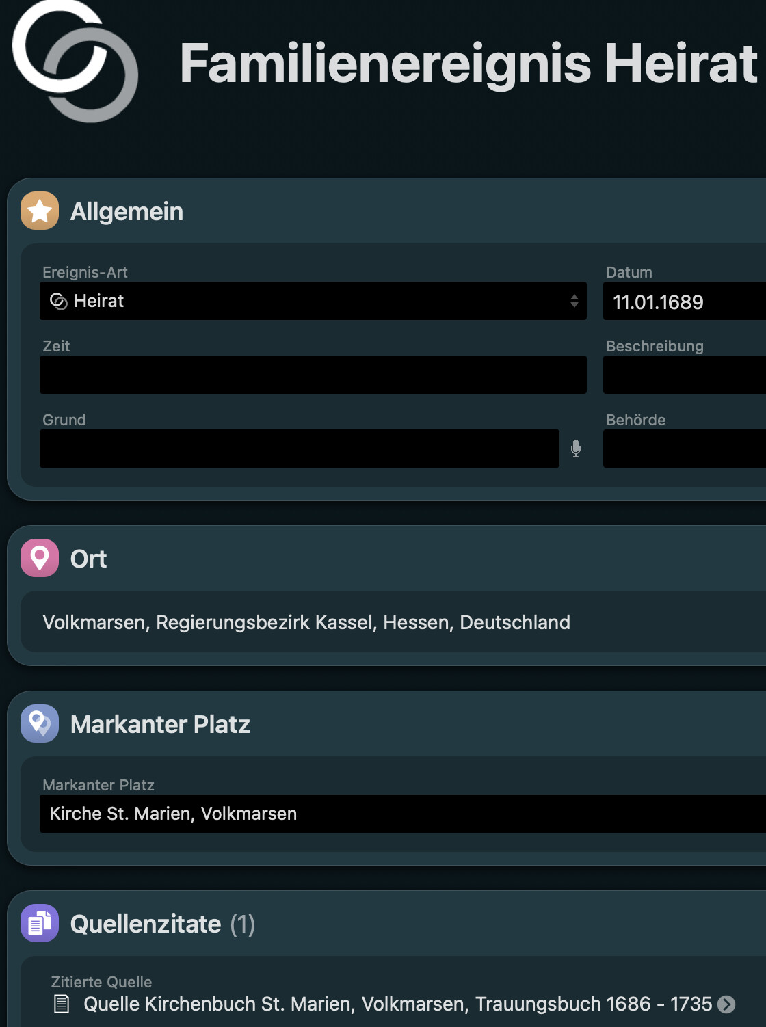Click the Datum field showing 11.01.1689
The height and width of the screenshot is (1027, 766).
tap(685, 301)
